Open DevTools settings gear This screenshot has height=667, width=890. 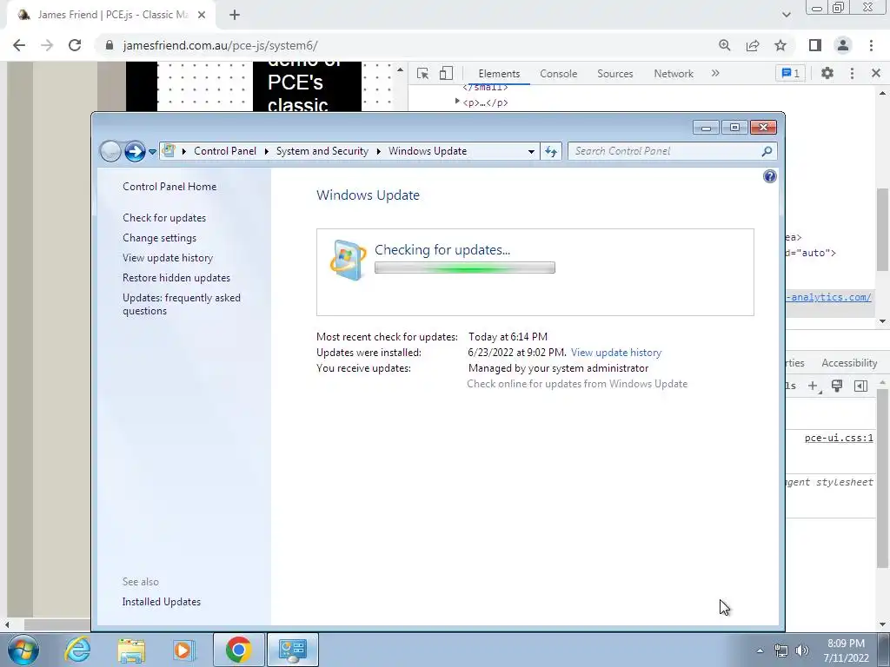(827, 73)
